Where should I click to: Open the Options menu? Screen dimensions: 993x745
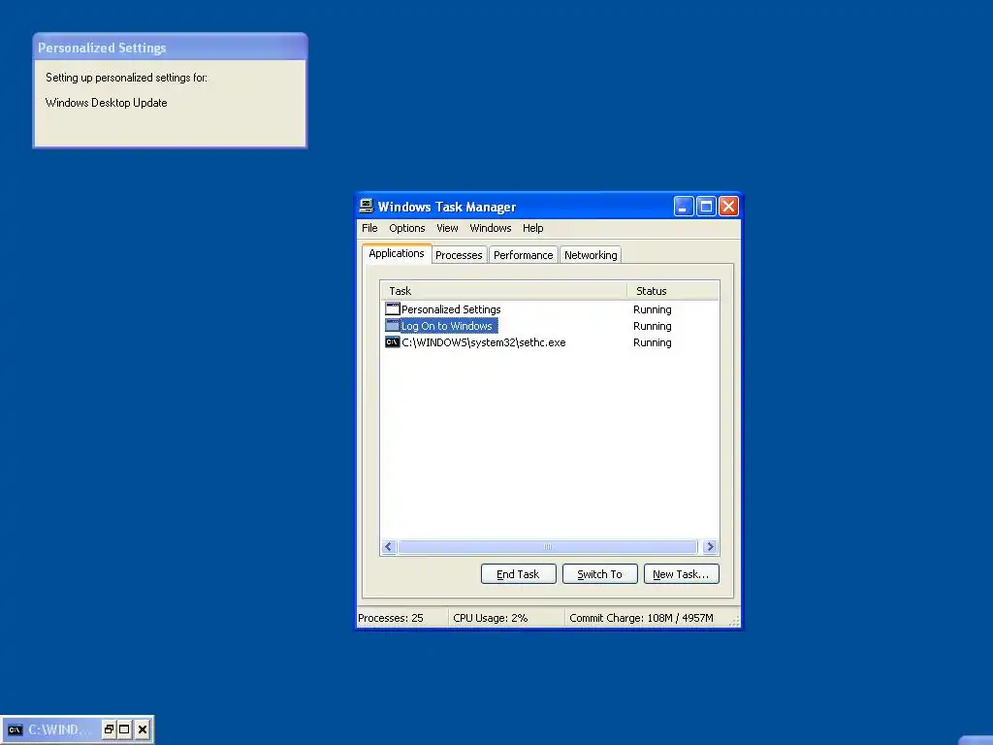point(406,228)
